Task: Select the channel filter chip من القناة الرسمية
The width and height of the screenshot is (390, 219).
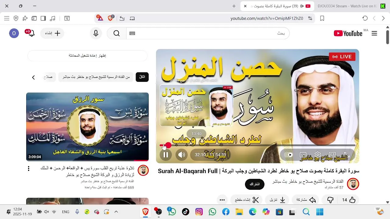Action: click(x=96, y=77)
